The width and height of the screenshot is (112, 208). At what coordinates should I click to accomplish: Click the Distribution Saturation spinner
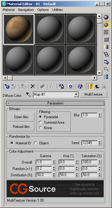click(x=100, y=175)
